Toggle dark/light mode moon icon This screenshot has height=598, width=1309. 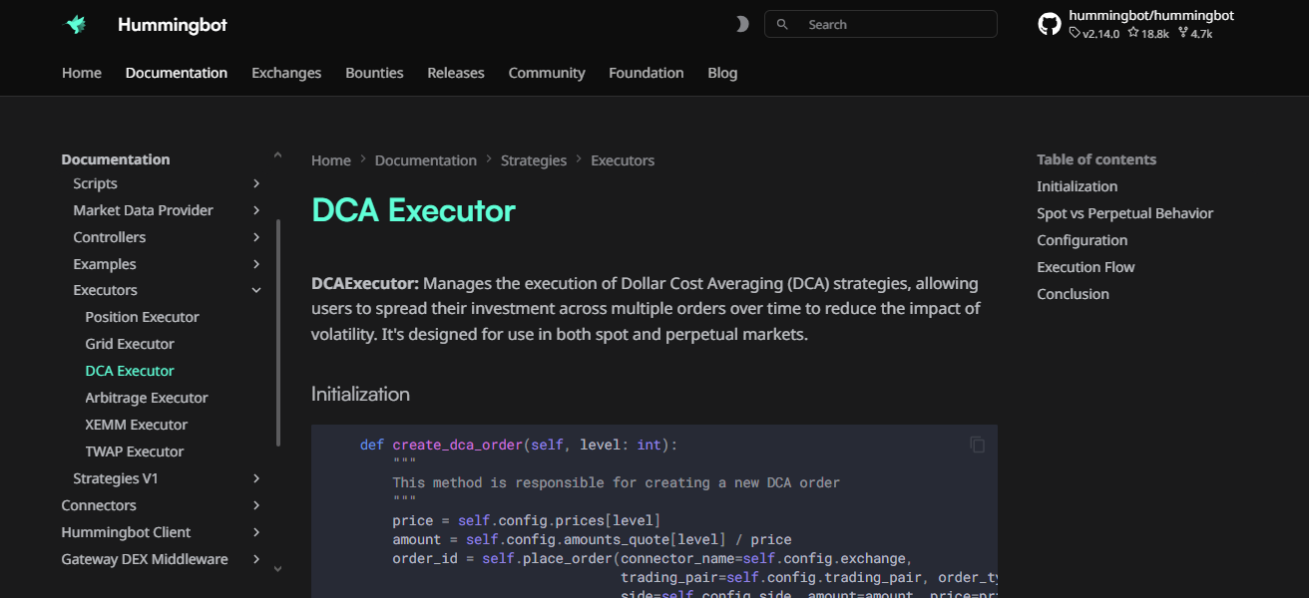(x=742, y=24)
